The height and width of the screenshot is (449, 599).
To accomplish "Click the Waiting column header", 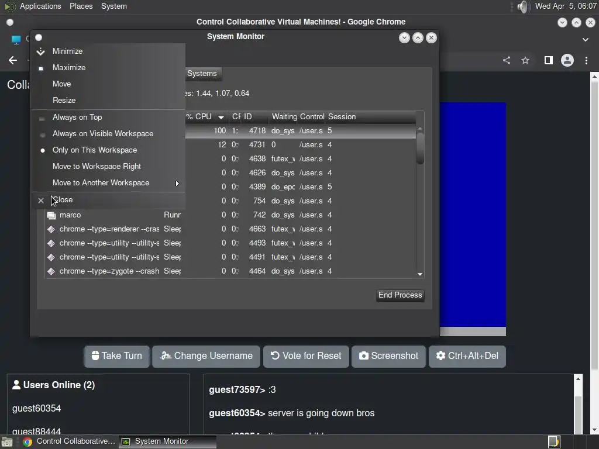I will 284,117.
